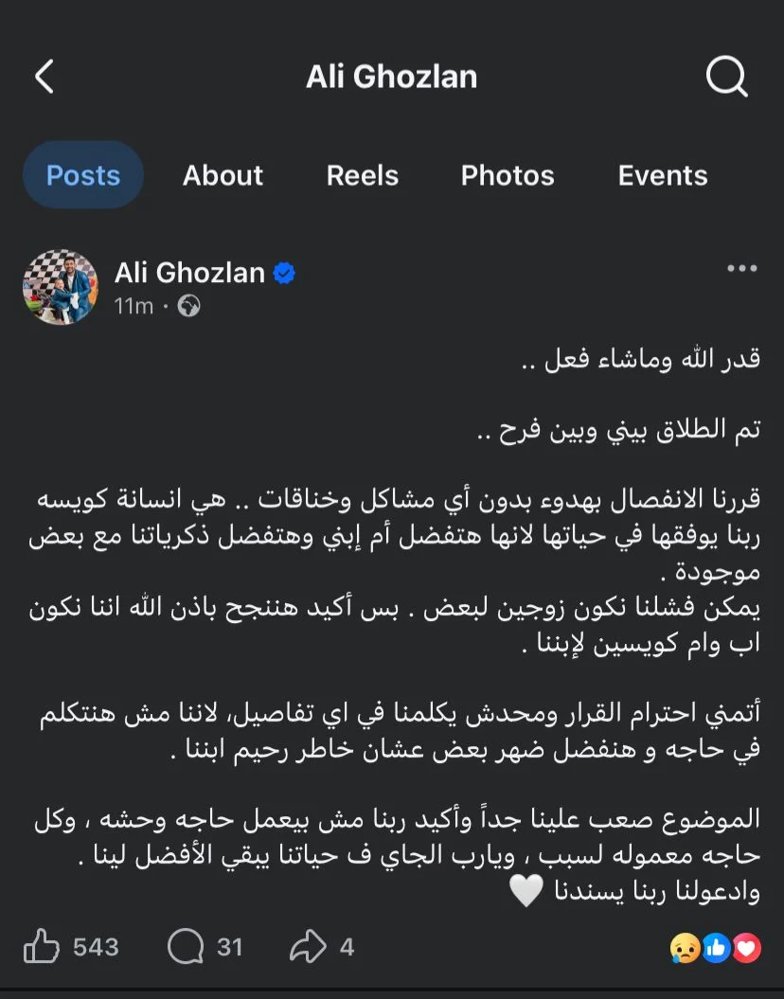The width and height of the screenshot is (784, 999).
Task: Go back using the left arrow
Action: [x=45, y=77]
